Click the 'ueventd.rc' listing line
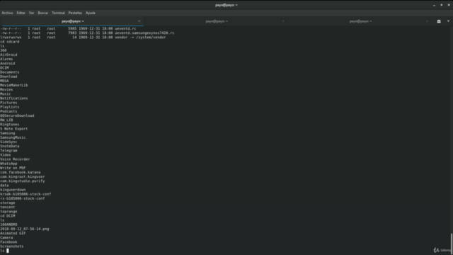Viewport: 453px width, 255px height. click(68, 28)
